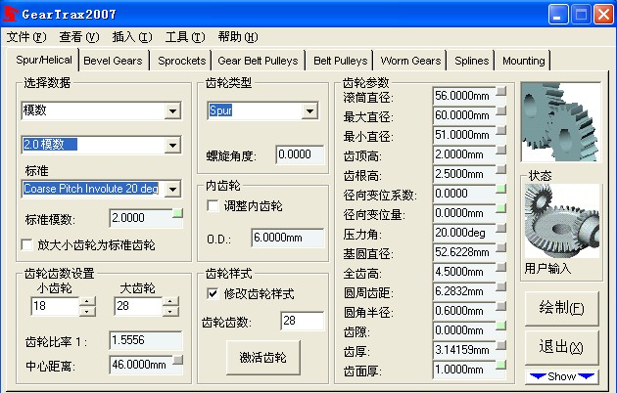
Task: Toggle the small square beside 最小直径 value
Action: (500, 130)
